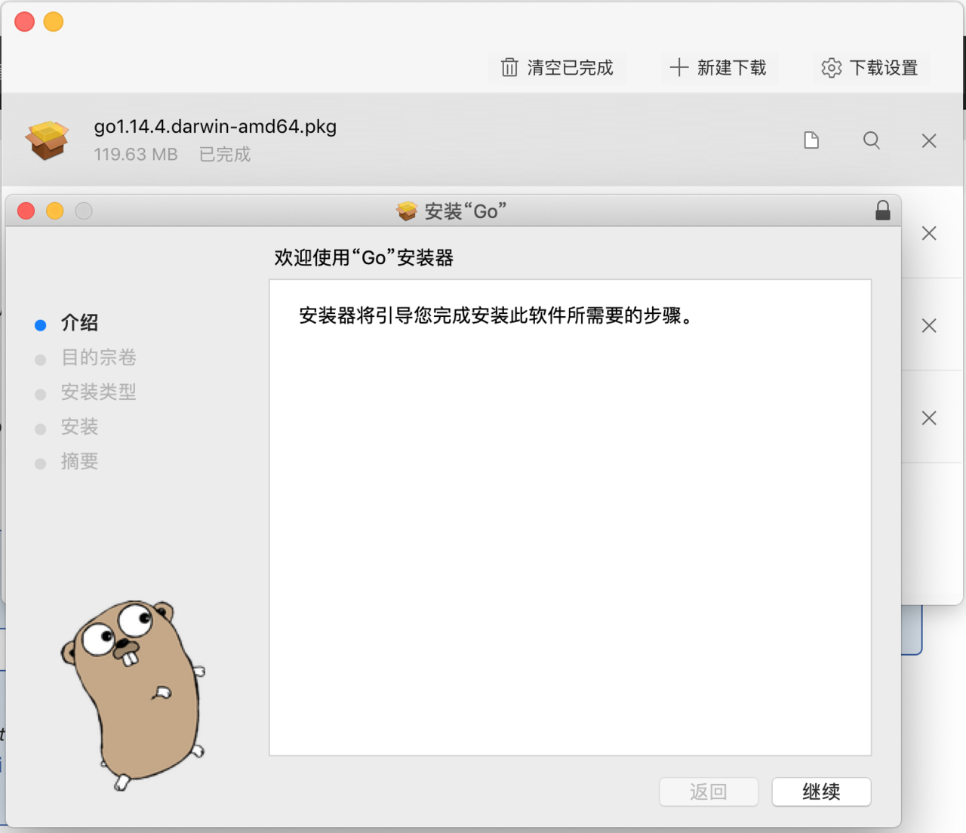
Task: Click the installer window title 安装“Go”
Action: coord(466,211)
